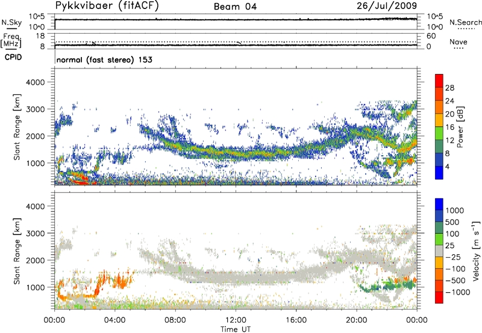Click the '-25' value on Velocity color bar
The height and width of the screenshot is (333, 482).
(x=453, y=257)
